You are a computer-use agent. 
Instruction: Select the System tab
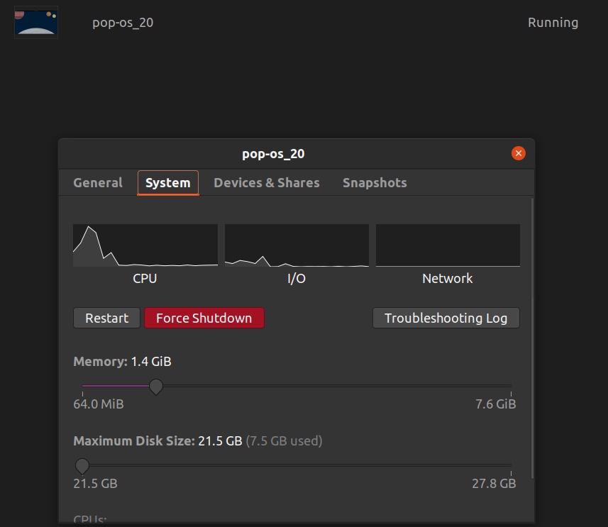[167, 183]
